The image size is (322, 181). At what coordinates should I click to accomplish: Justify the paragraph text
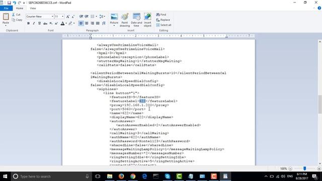98,23
